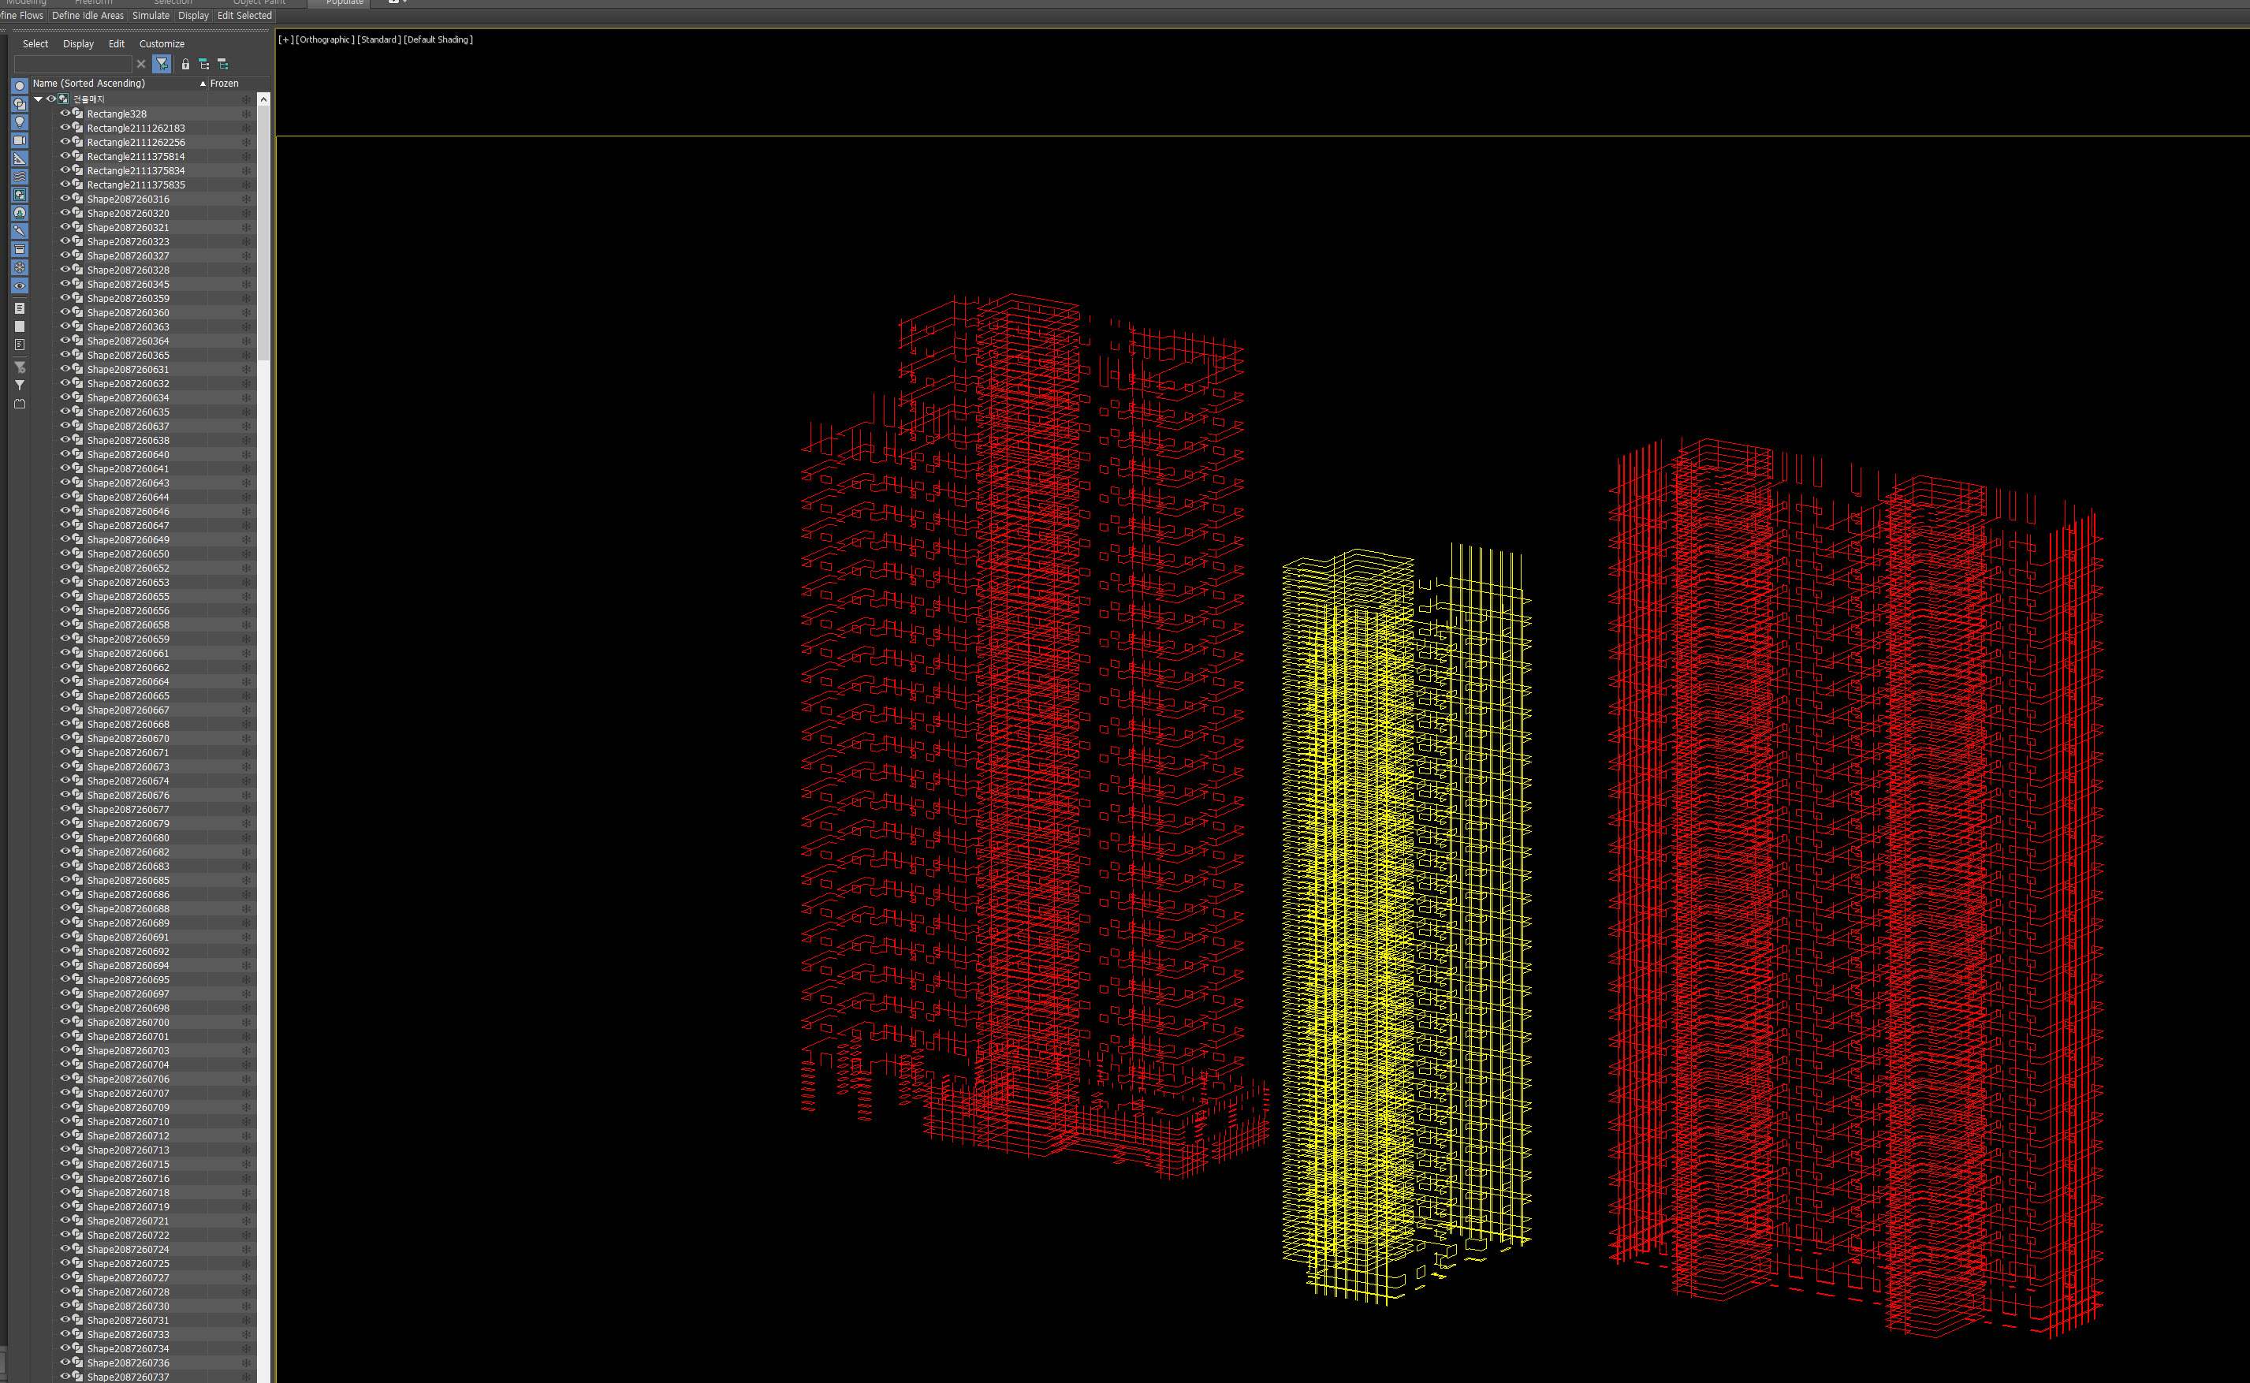Click the highlighted selection filter funnel icon
The image size is (2250, 1383).
tap(162, 64)
